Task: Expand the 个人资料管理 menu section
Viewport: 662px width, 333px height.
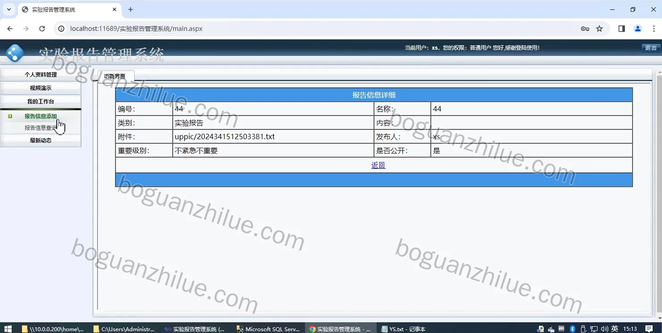Action: pos(41,75)
